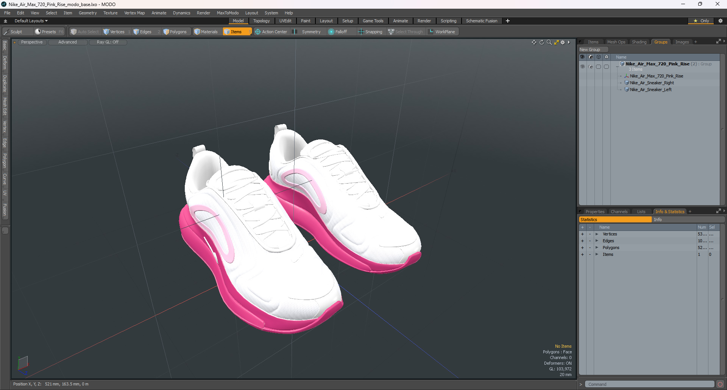Click the Nike_Air_Sneaker_Left mesh icon

click(627, 90)
